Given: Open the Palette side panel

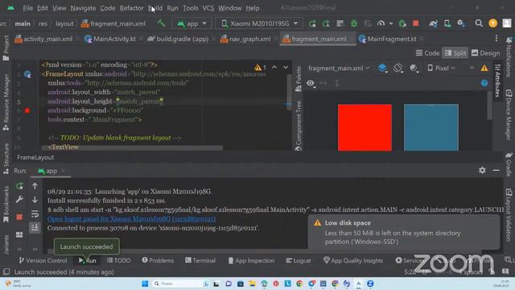Looking at the screenshot, I should click(299, 78).
